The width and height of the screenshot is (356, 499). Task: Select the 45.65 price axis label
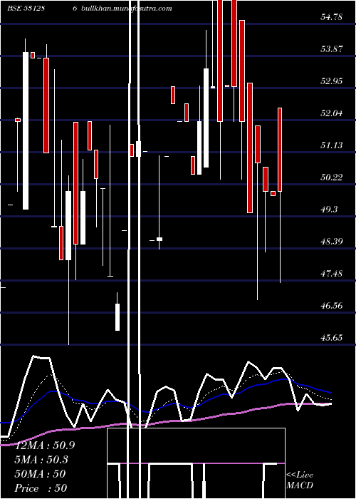pyautogui.click(x=332, y=338)
